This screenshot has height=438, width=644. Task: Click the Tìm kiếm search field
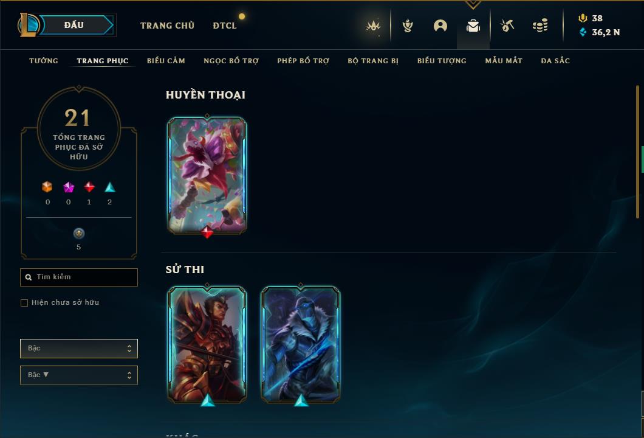[x=79, y=277]
